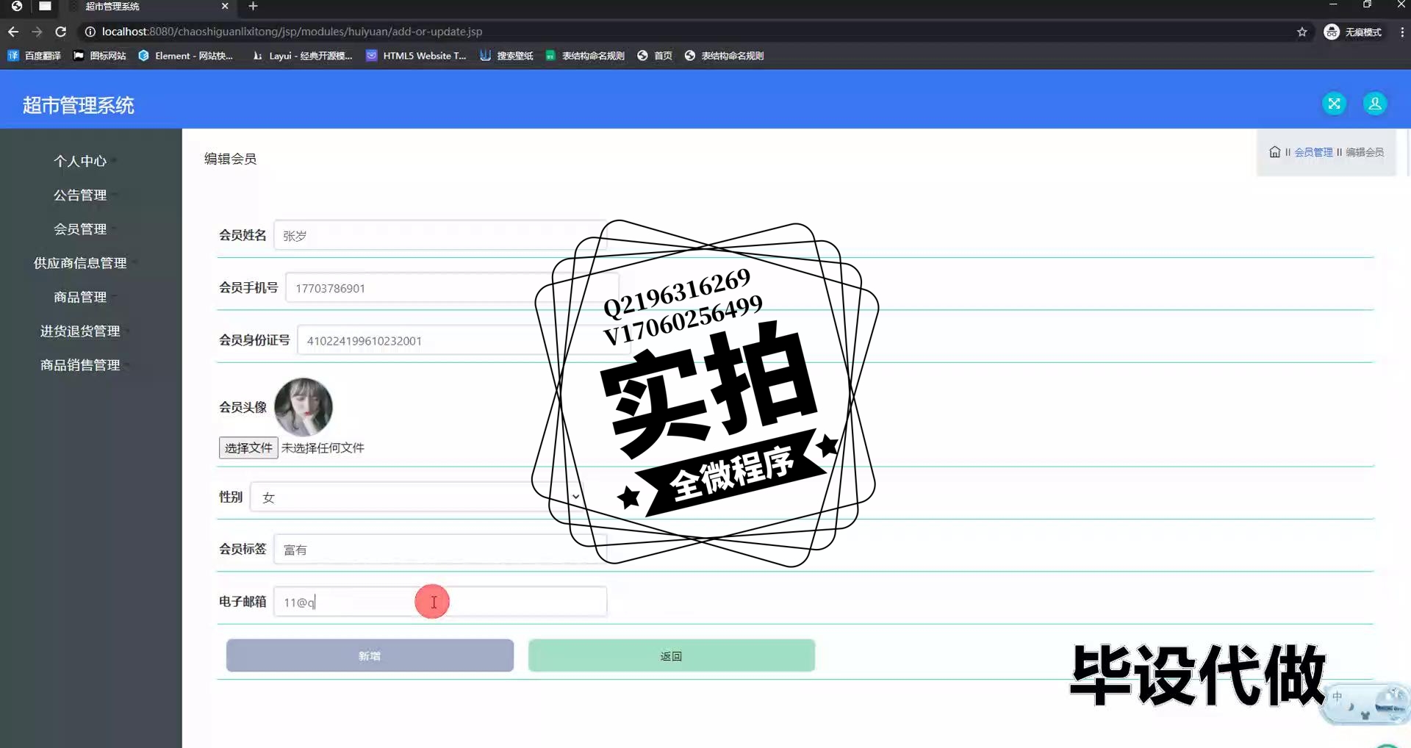Open the last 表结构命名规则 bookmark

725,56
